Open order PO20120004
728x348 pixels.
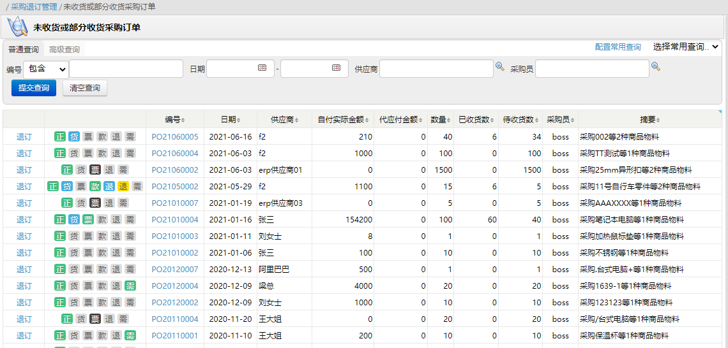(x=175, y=286)
